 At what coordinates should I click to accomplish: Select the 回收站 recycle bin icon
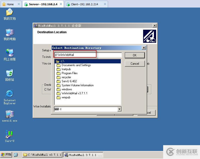click(10, 75)
